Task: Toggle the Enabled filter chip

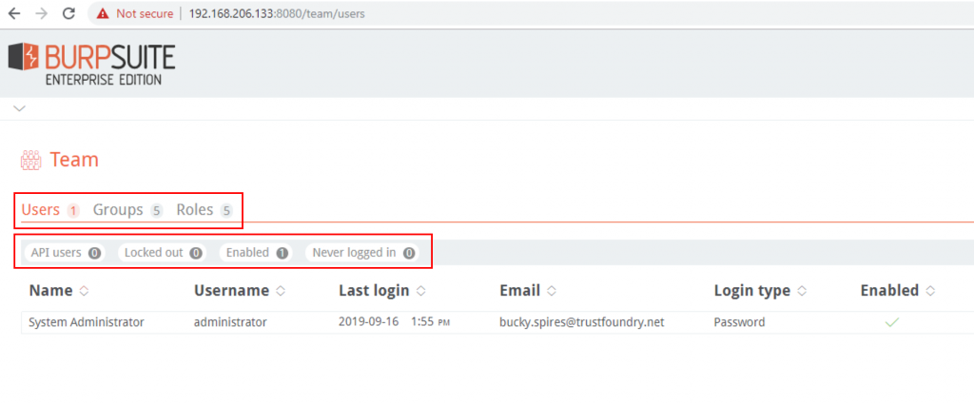Action: tap(257, 253)
